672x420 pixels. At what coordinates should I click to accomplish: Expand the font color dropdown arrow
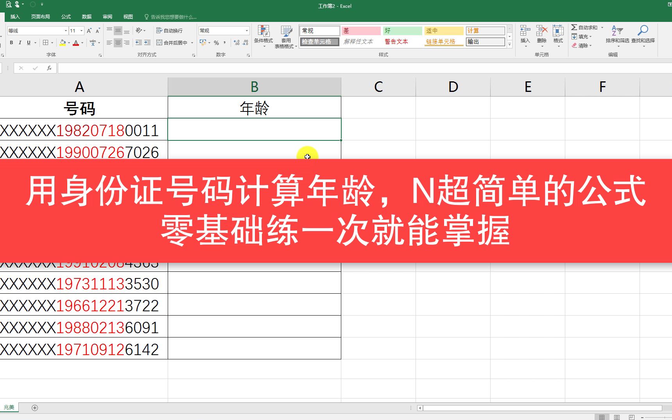[x=82, y=43]
